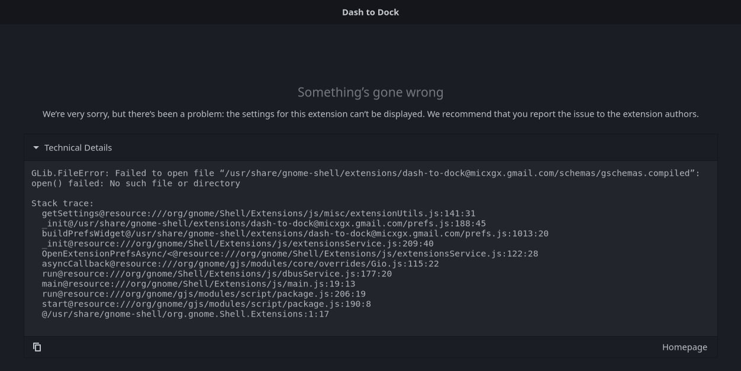
Task: Select the asyncCallback Gio.js trace line
Action: click(240, 264)
